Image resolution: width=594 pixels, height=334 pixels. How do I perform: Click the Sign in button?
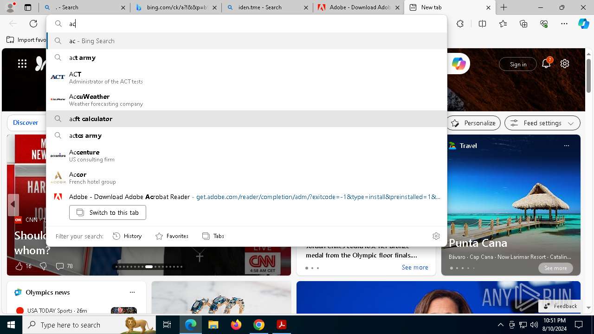[x=518, y=64]
